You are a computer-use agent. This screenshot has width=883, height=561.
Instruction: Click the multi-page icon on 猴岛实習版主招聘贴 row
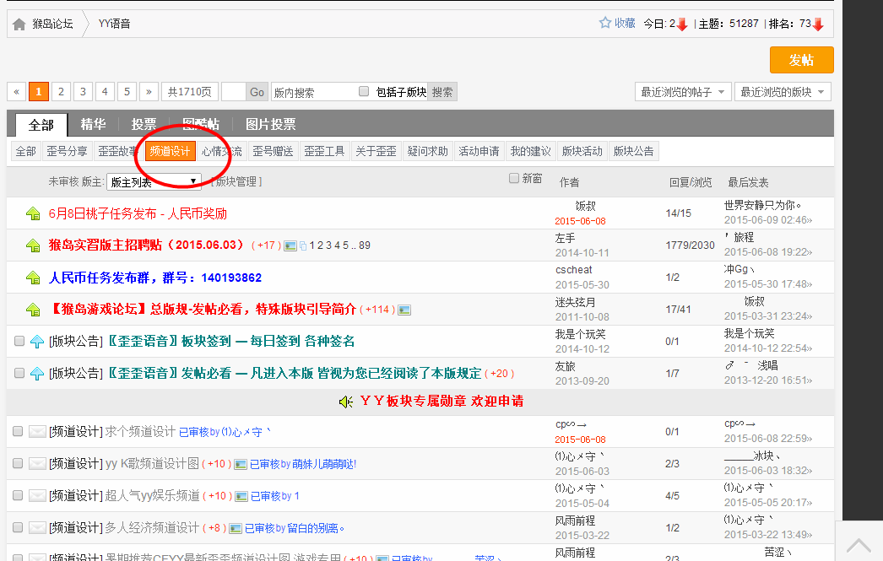pos(303,245)
